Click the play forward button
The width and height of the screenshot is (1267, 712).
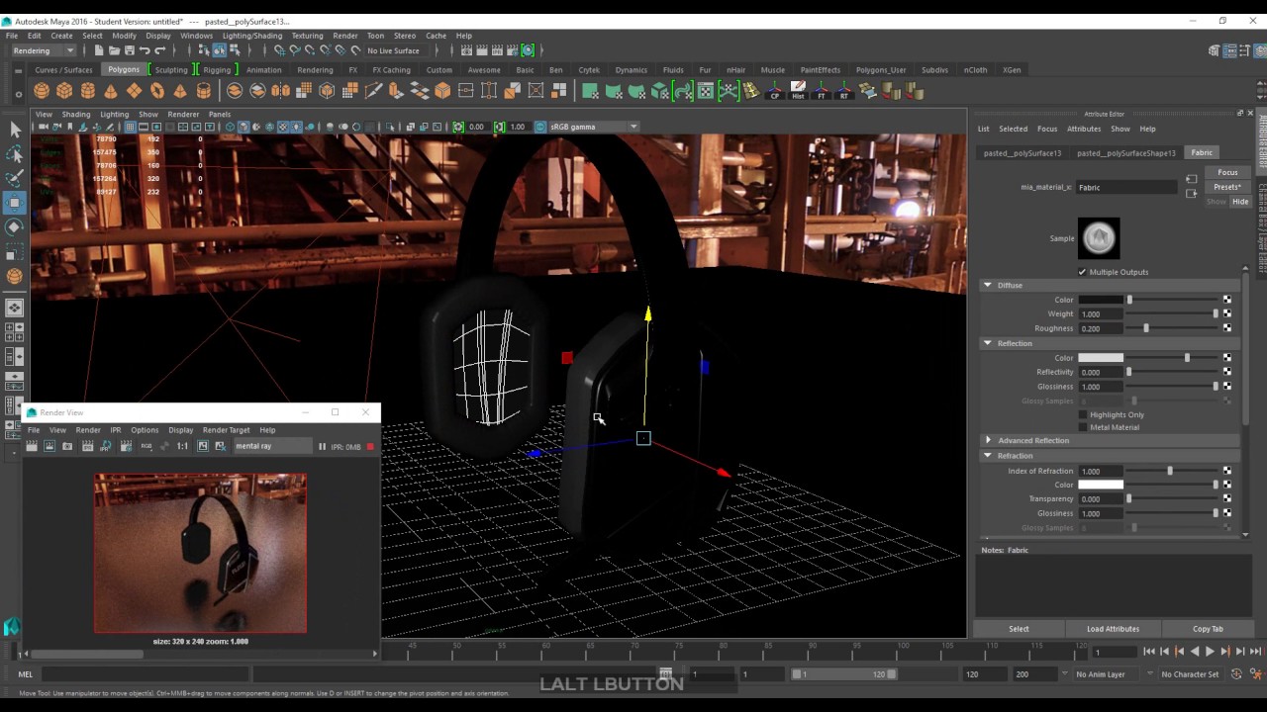[1210, 652]
